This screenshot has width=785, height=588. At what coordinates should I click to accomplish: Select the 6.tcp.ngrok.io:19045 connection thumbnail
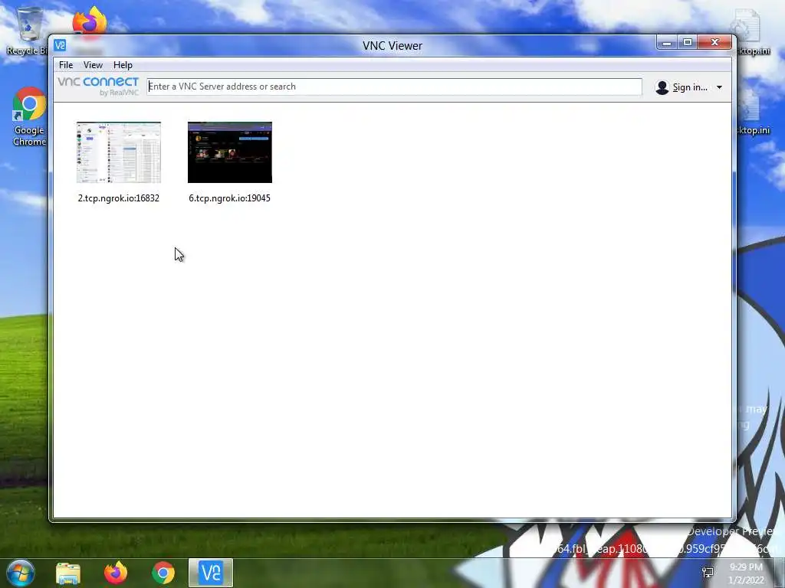point(230,152)
